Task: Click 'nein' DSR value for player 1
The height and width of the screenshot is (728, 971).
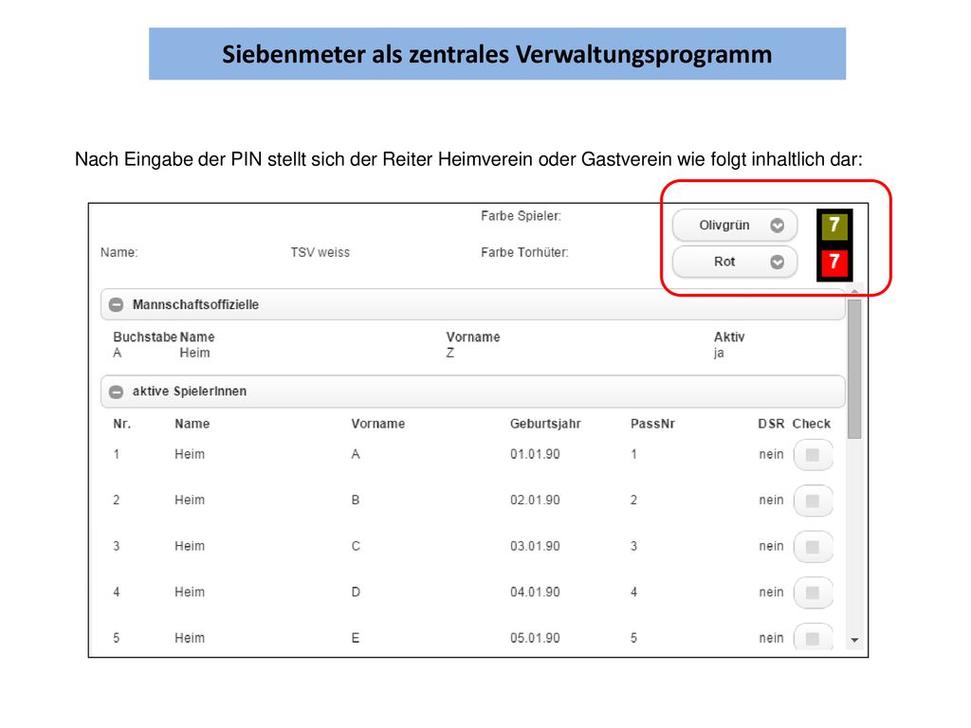Action: (771, 454)
